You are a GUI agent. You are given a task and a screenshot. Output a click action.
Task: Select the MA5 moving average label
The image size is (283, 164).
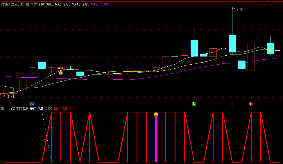[62, 5]
